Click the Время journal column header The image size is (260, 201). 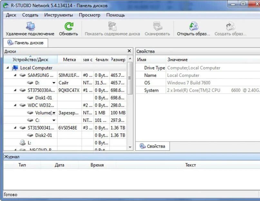click(97, 165)
